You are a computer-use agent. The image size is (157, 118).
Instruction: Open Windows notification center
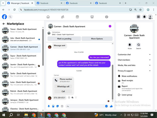(152, 115)
